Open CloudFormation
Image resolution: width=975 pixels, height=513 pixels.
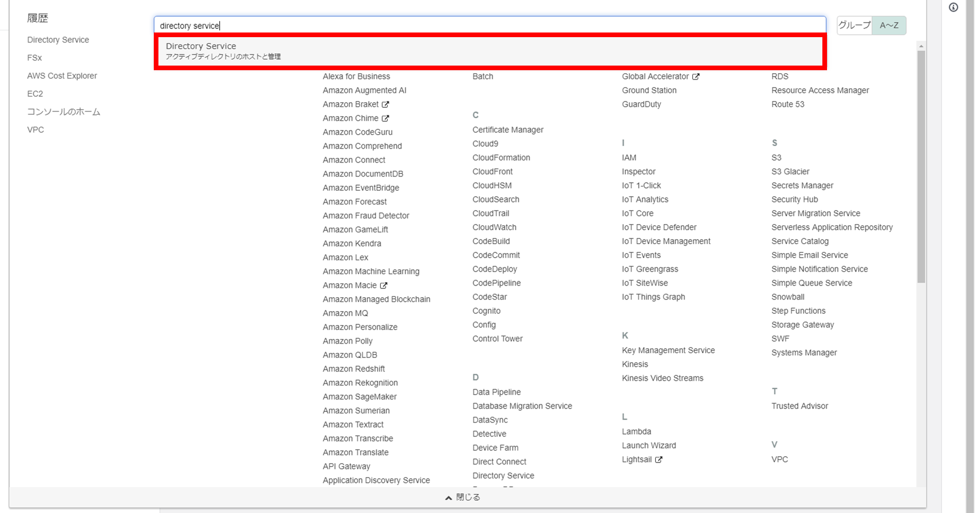[501, 158]
